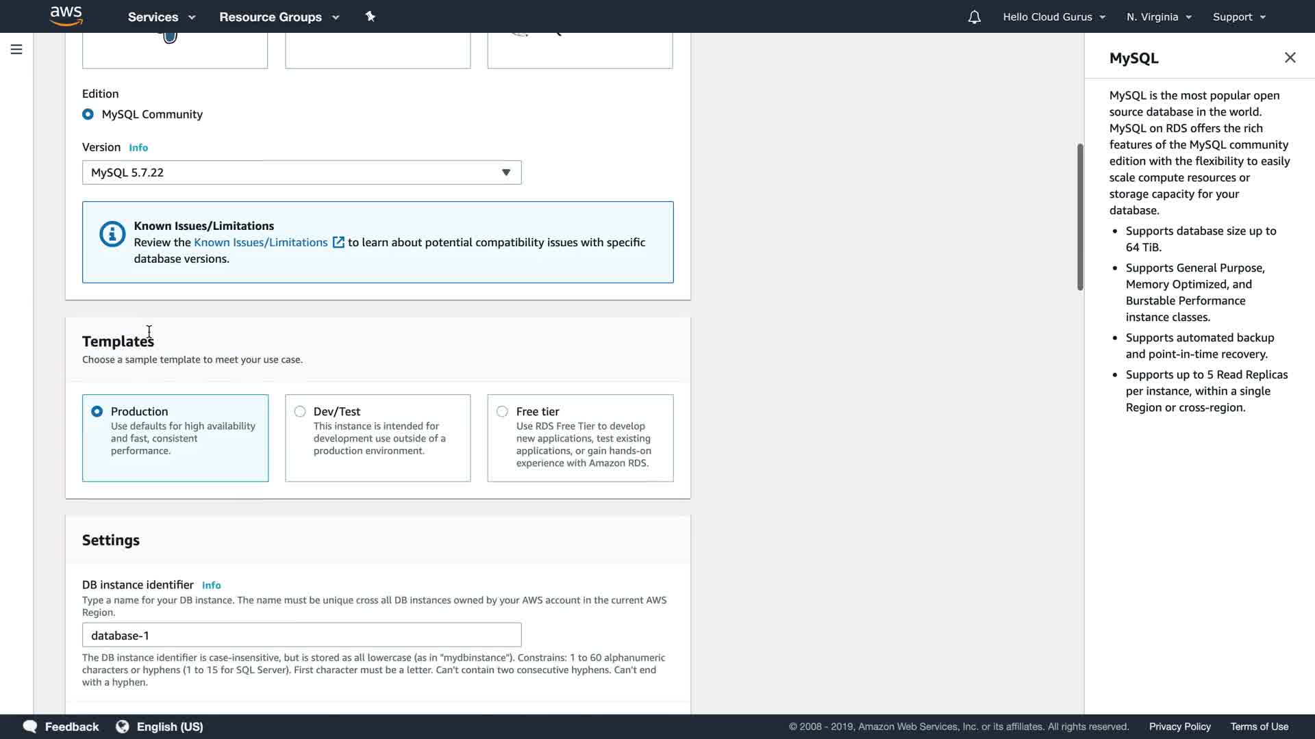Image resolution: width=1315 pixels, height=739 pixels.
Task: Open the notifications bell
Action: point(974,17)
